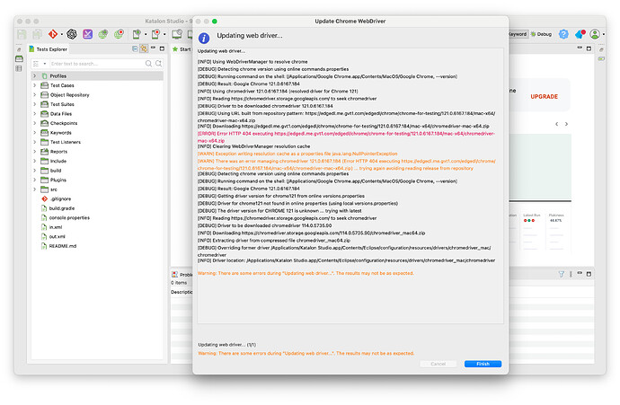Minimize the Tests Explorer panel
The width and height of the screenshot is (620, 405).
point(153,48)
